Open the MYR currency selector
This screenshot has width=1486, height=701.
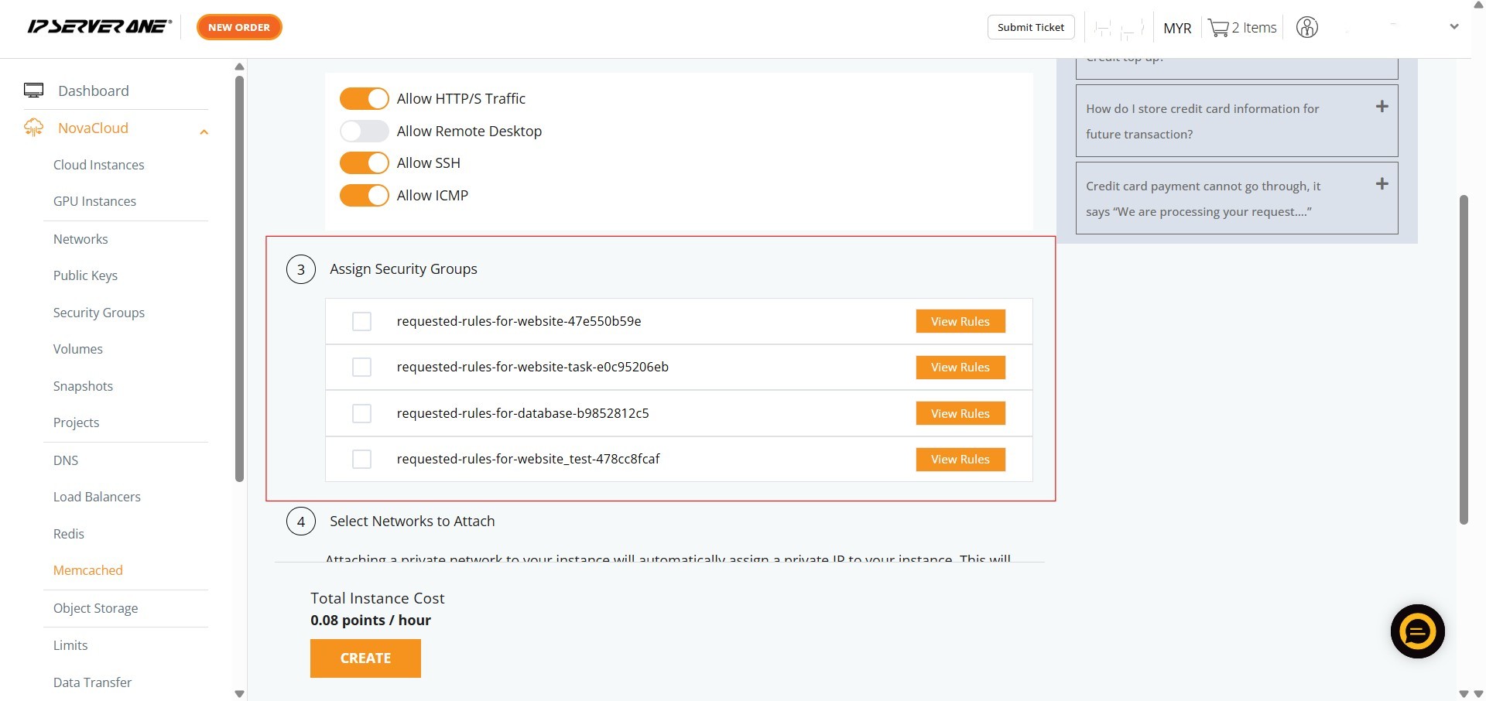(x=1176, y=29)
